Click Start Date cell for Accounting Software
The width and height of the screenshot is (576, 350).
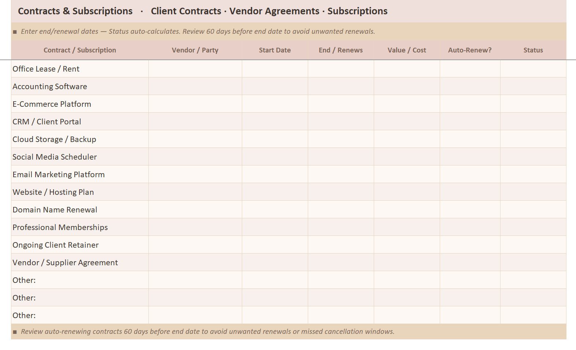coord(275,86)
